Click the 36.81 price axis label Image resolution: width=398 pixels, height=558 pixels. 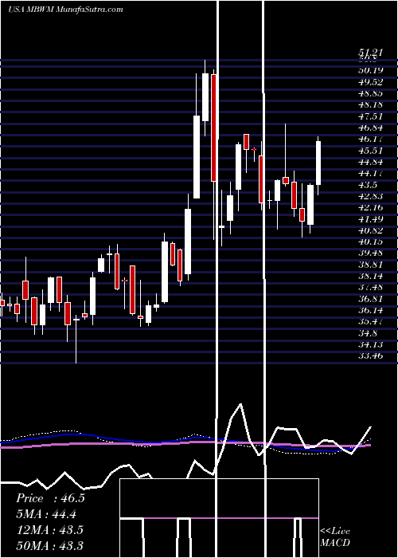coord(370,299)
